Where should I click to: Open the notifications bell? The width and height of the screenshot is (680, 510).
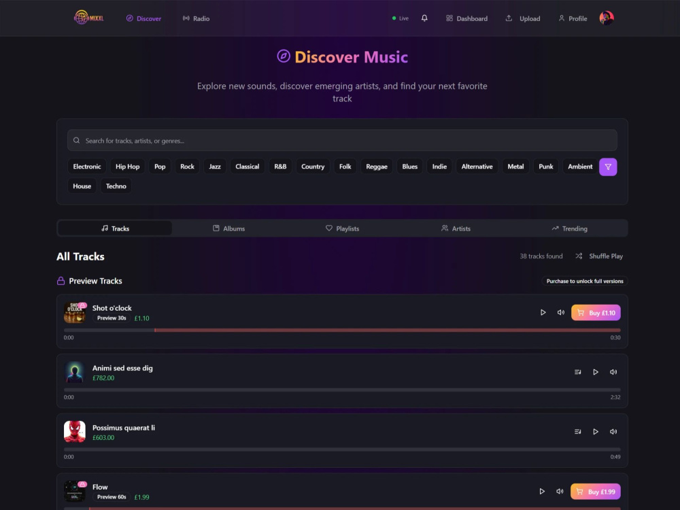coord(424,18)
